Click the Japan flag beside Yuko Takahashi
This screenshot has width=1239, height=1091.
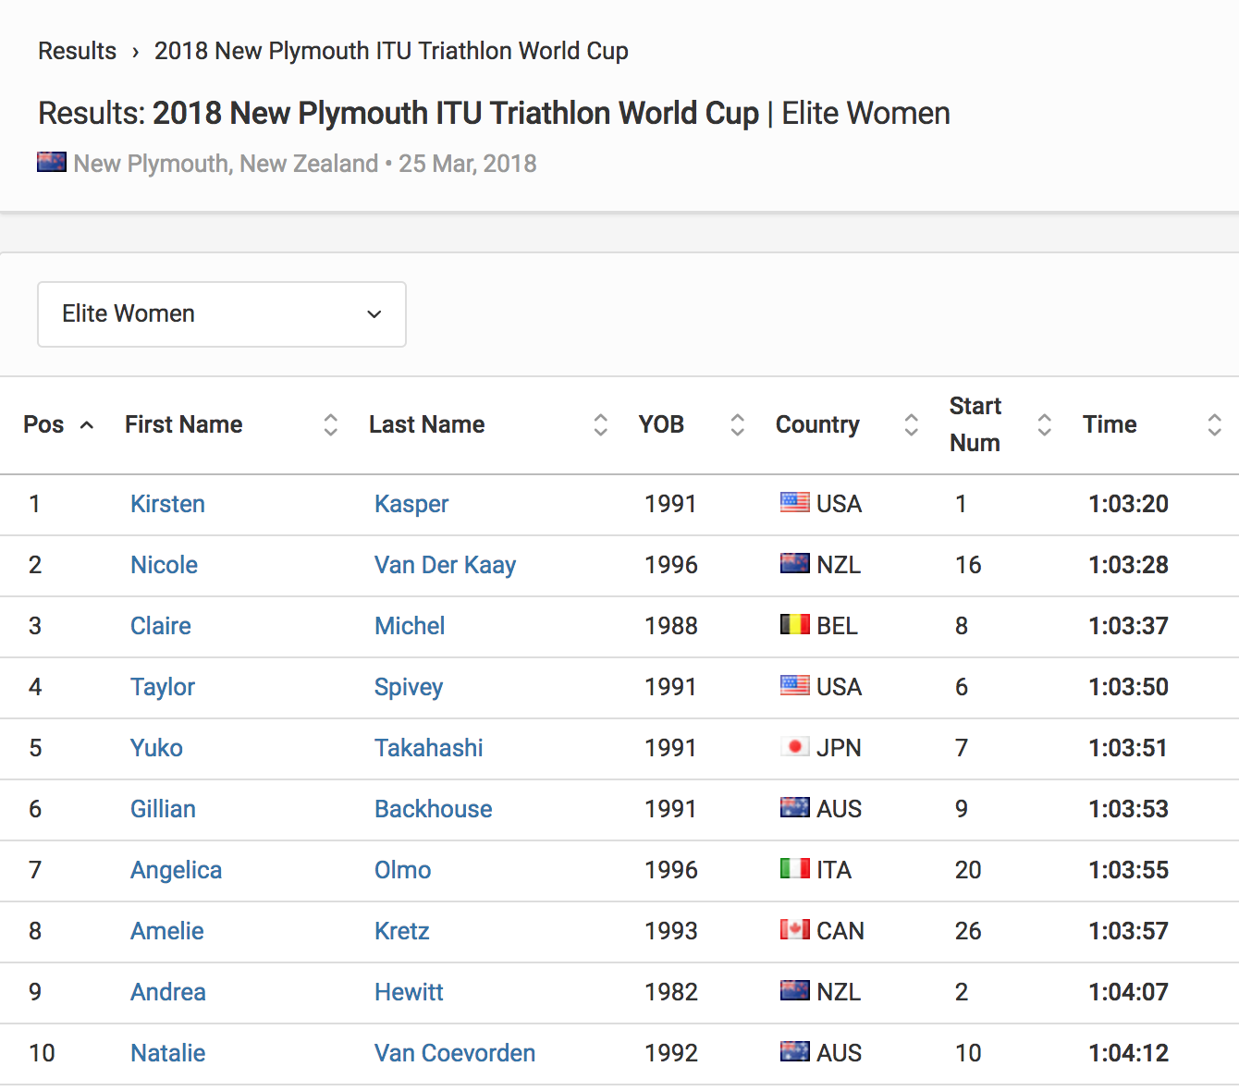tap(793, 747)
